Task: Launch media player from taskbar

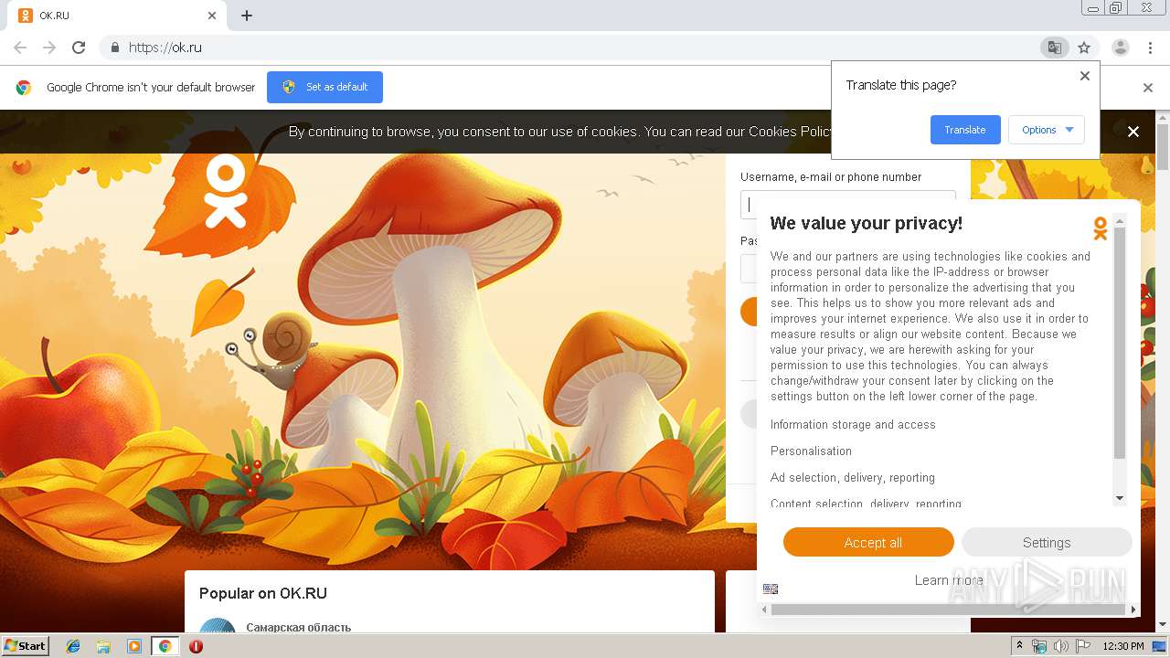Action: click(134, 646)
